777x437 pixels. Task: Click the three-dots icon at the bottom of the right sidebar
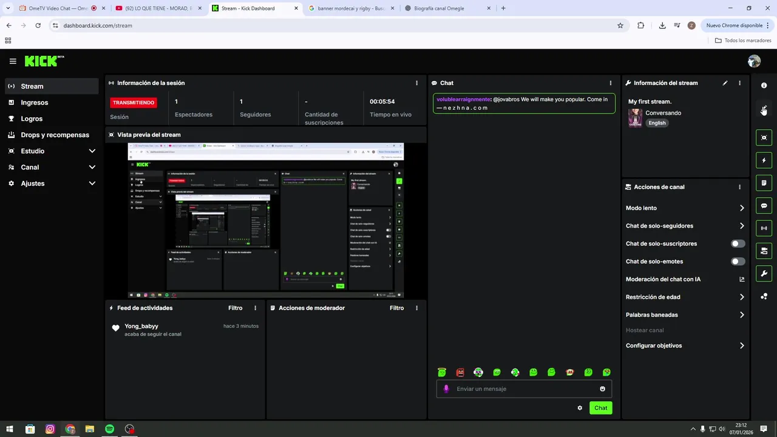tap(764, 296)
